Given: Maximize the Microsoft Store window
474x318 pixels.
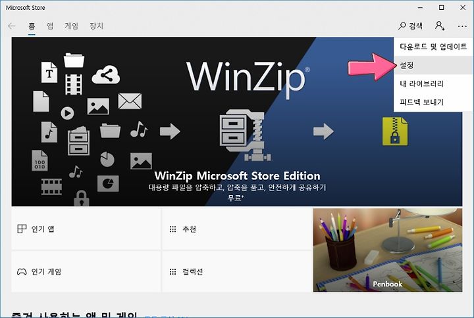Looking at the screenshot, I should coord(442,7).
